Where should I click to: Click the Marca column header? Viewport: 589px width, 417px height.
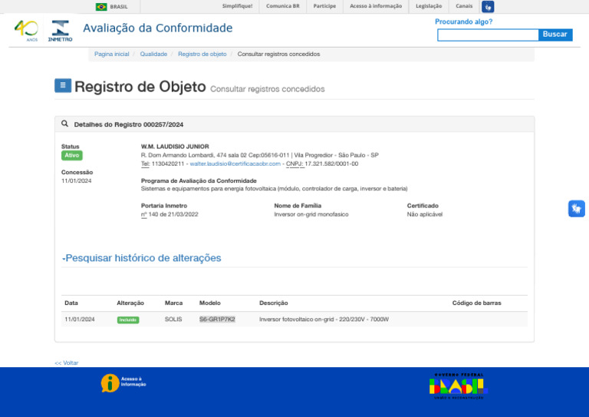tap(173, 303)
